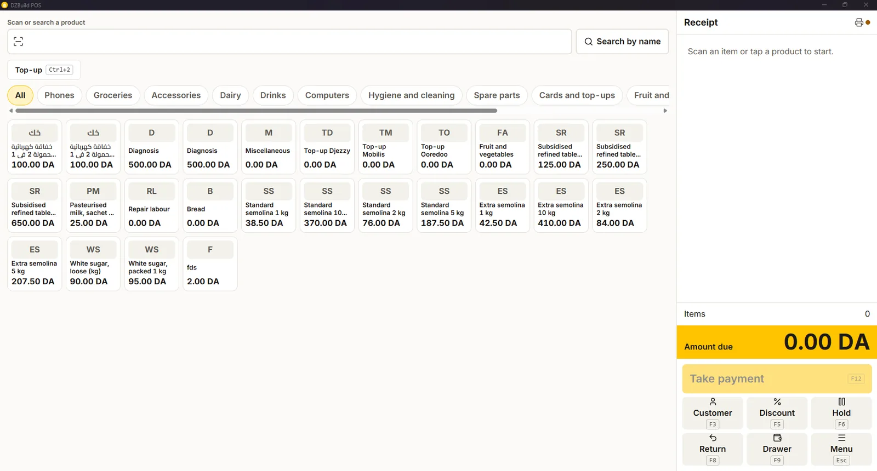Open the Drinks category
The width and height of the screenshot is (877, 471).
[x=273, y=95]
